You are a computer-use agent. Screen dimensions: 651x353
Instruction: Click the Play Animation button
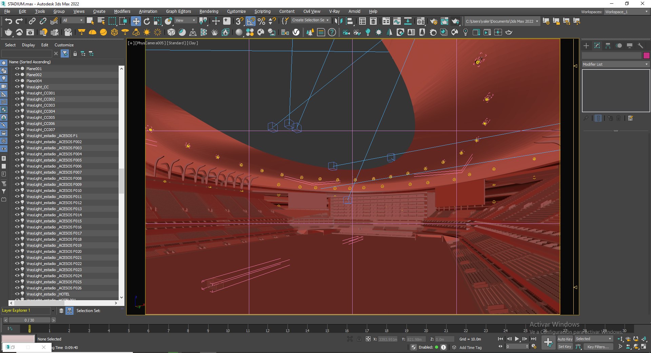tap(517, 339)
